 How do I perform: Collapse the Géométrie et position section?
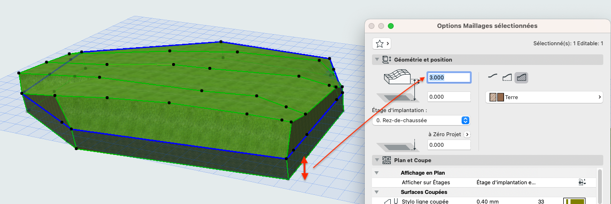coord(376,60)
